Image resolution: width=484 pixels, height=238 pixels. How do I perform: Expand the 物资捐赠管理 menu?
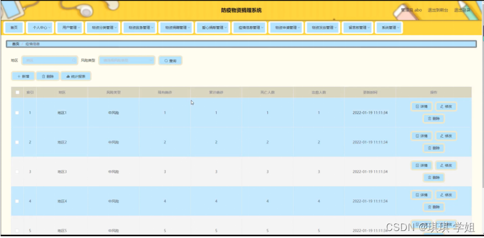coord(176,27)
